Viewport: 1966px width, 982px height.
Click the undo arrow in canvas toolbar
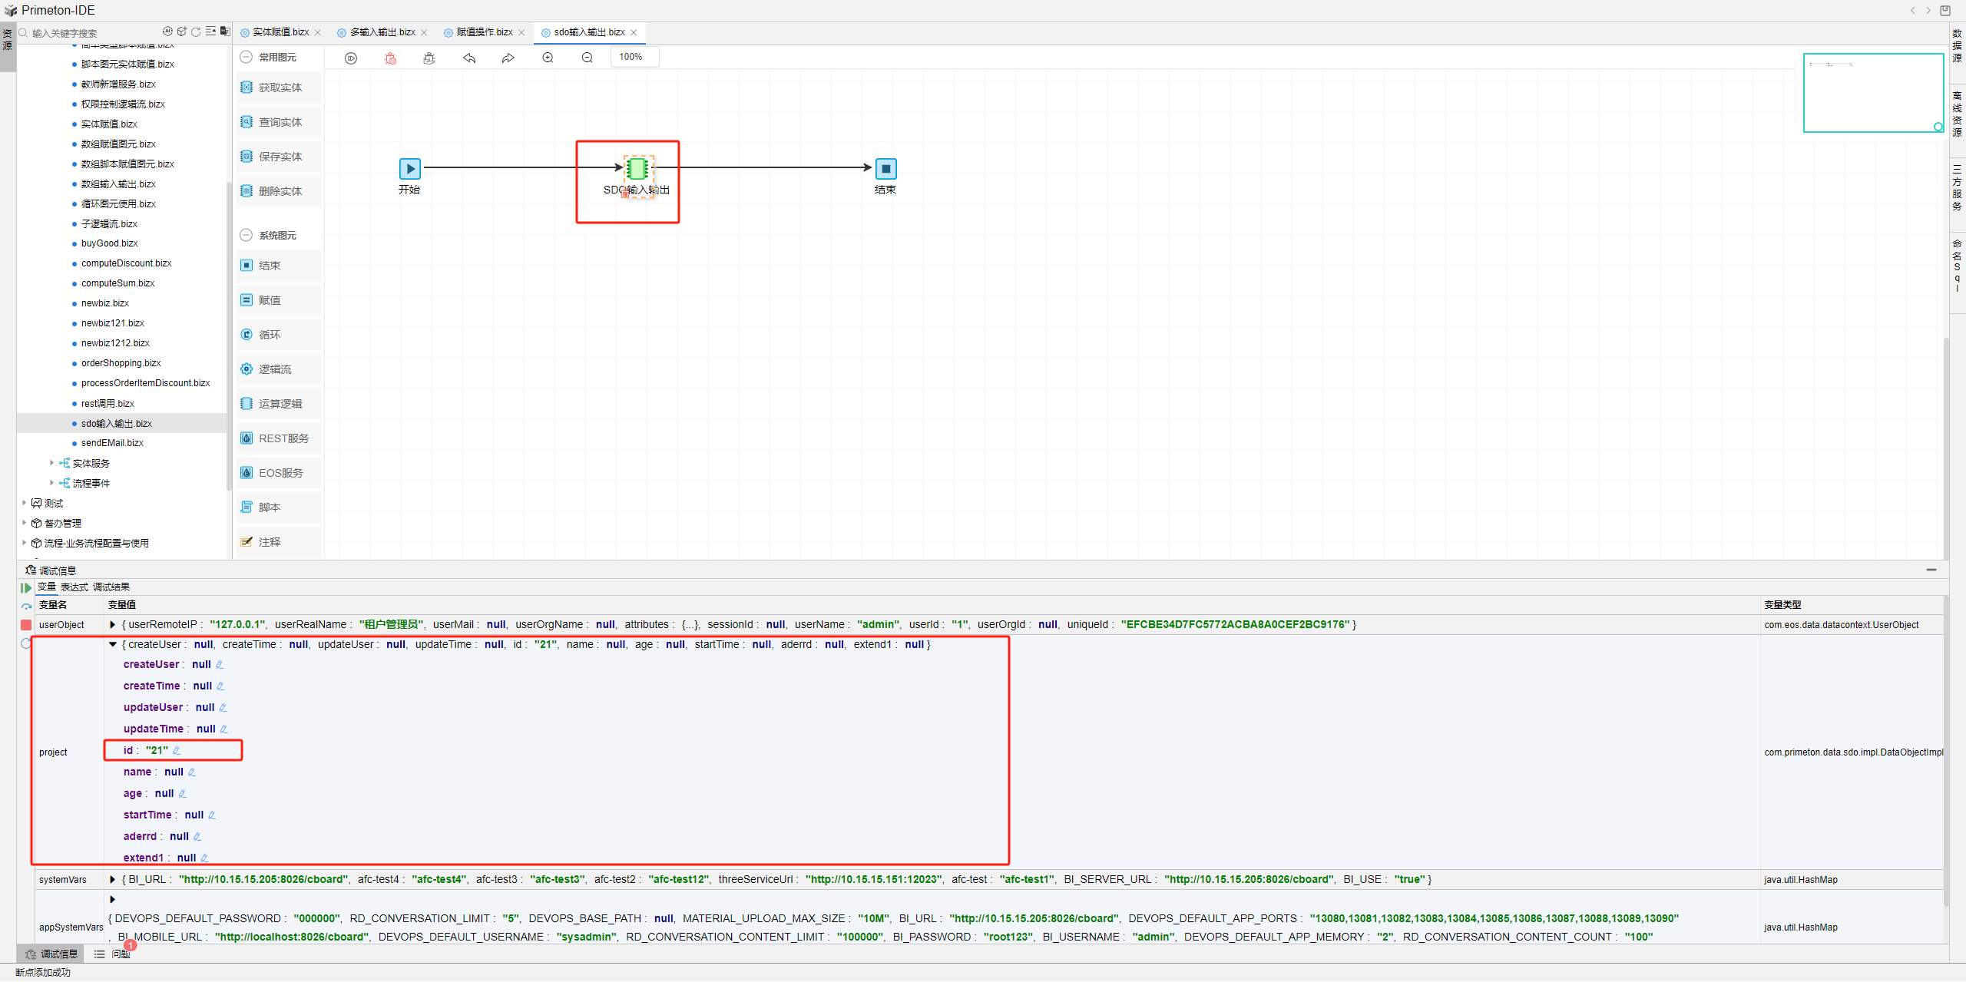(x=469, y=58)
